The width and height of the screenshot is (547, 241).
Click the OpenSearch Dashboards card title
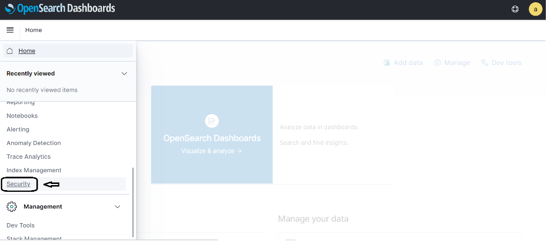[x=212, y=138]
